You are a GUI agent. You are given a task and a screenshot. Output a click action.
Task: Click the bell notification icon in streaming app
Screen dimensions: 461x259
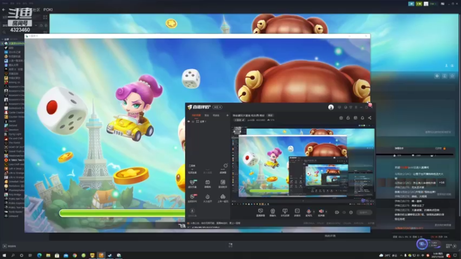coord(362,118)
